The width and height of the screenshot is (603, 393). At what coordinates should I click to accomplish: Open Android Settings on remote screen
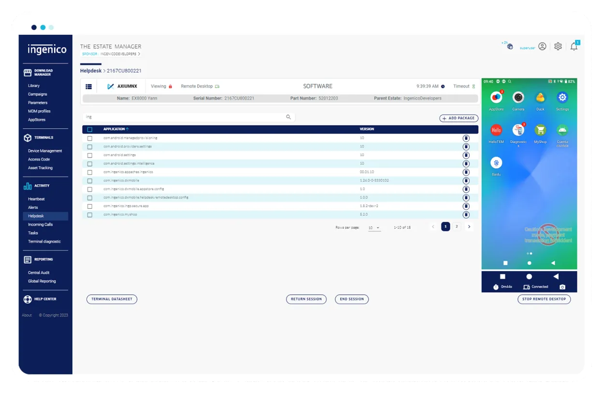click(562, 98)
